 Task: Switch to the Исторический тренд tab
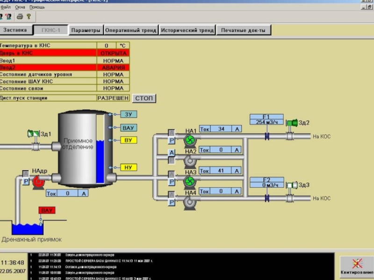point(187,30)
